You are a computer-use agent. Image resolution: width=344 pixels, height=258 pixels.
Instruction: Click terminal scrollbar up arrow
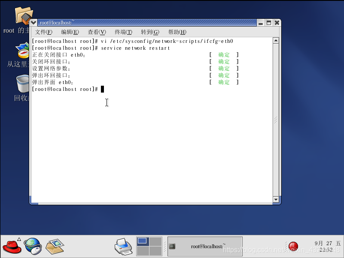tap(276, 41)
